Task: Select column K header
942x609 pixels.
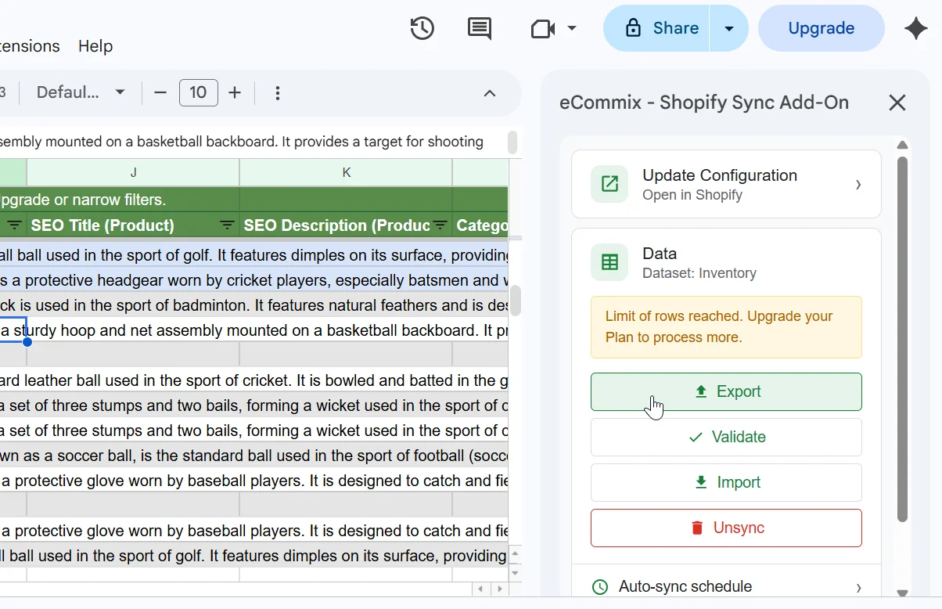Action: (346, 172)
